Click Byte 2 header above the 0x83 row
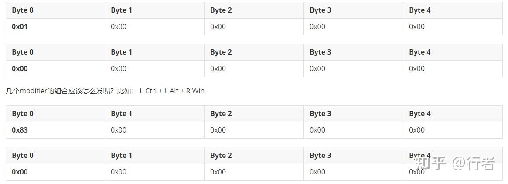508x184 pixels. 221,113
